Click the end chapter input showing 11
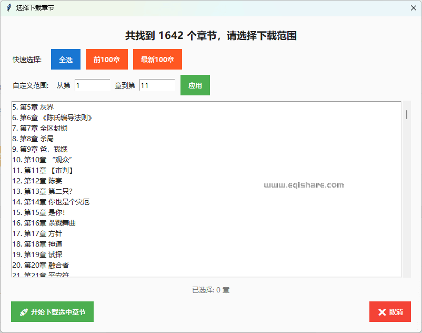The width and height of the screenshot is (422, 333). 157,84
